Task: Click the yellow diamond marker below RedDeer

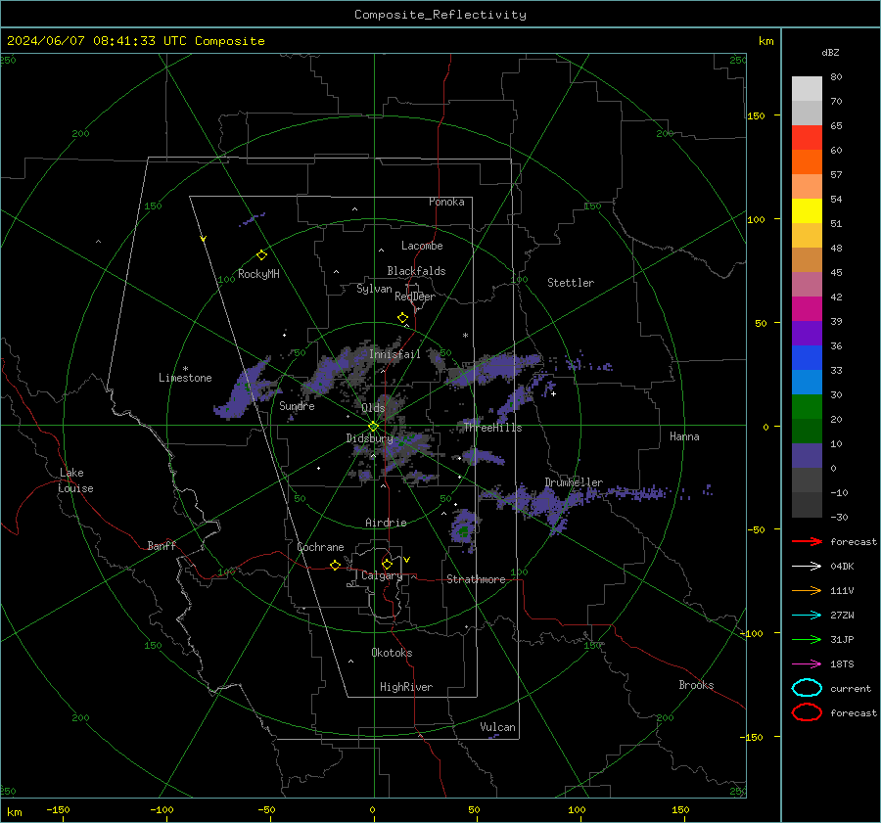Action: coord(402,318)
